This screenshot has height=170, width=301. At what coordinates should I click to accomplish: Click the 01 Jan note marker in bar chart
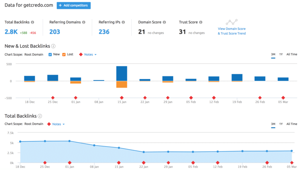coord(76,98)
